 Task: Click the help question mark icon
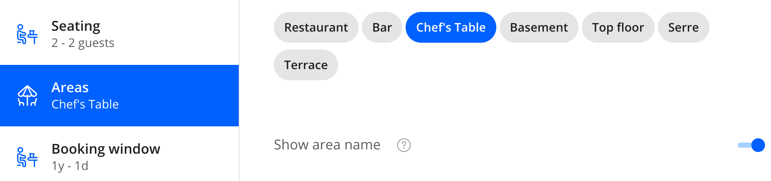403,145
